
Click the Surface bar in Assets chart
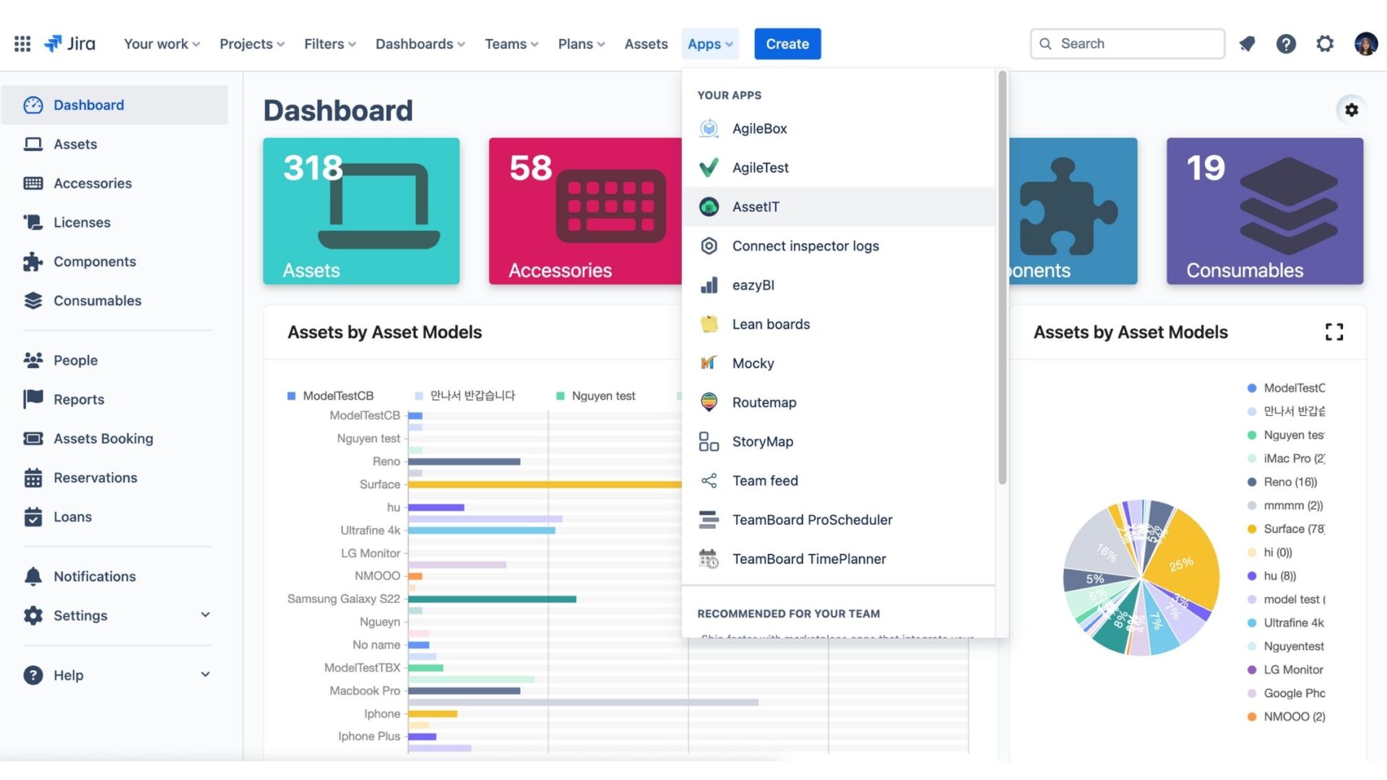click(x=544, y=485)
